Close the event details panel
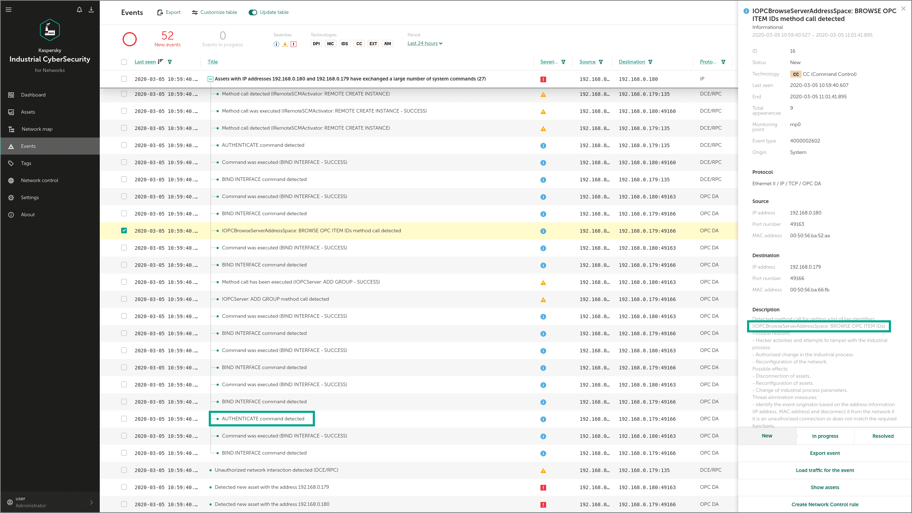The width and height of the screenshot is (912, 513). [x=903, y=9]
